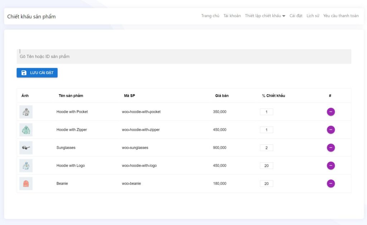Select the Beanie product thumbnail

tap(26, 183)
